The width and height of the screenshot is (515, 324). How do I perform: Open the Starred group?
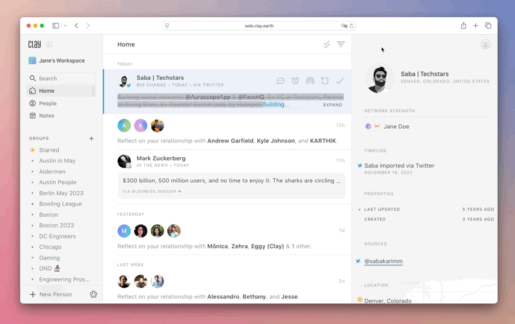(49, 150)
